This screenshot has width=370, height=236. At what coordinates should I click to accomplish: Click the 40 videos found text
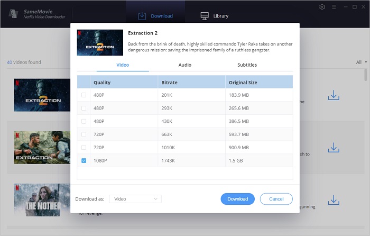(x=24, y=62)
